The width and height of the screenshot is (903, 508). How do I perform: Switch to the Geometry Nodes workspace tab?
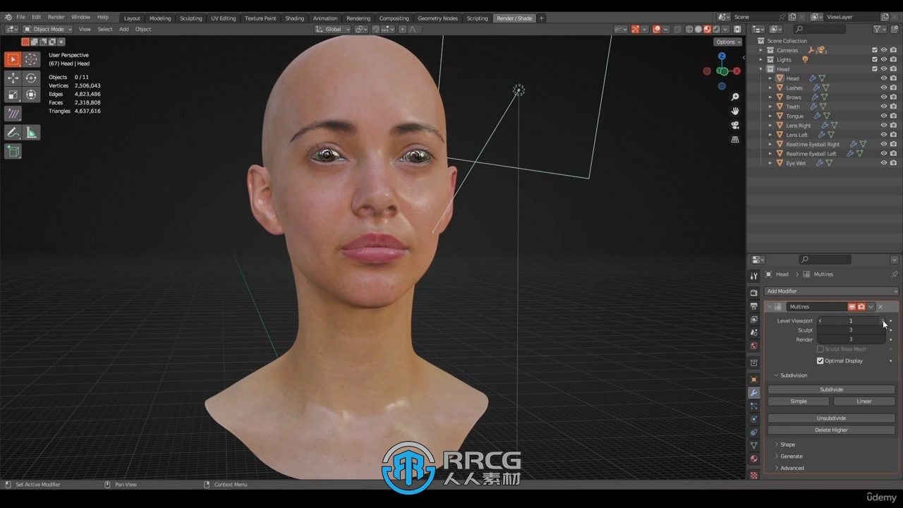(437, 18)
